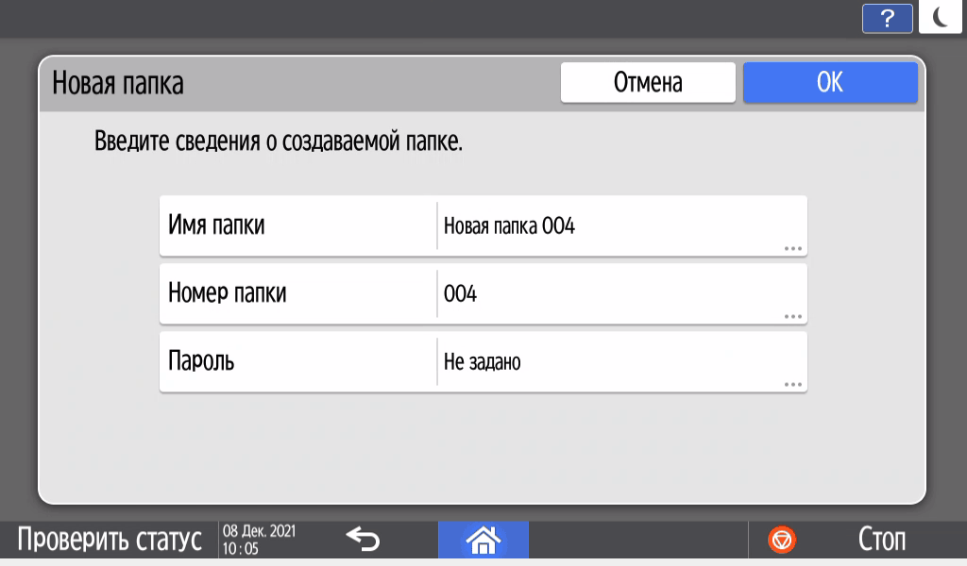Go back using the back arrow

(363, 540)
